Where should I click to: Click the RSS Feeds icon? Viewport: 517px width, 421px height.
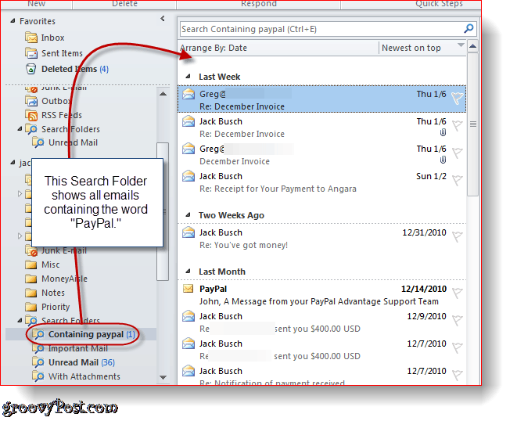(31, 115)
